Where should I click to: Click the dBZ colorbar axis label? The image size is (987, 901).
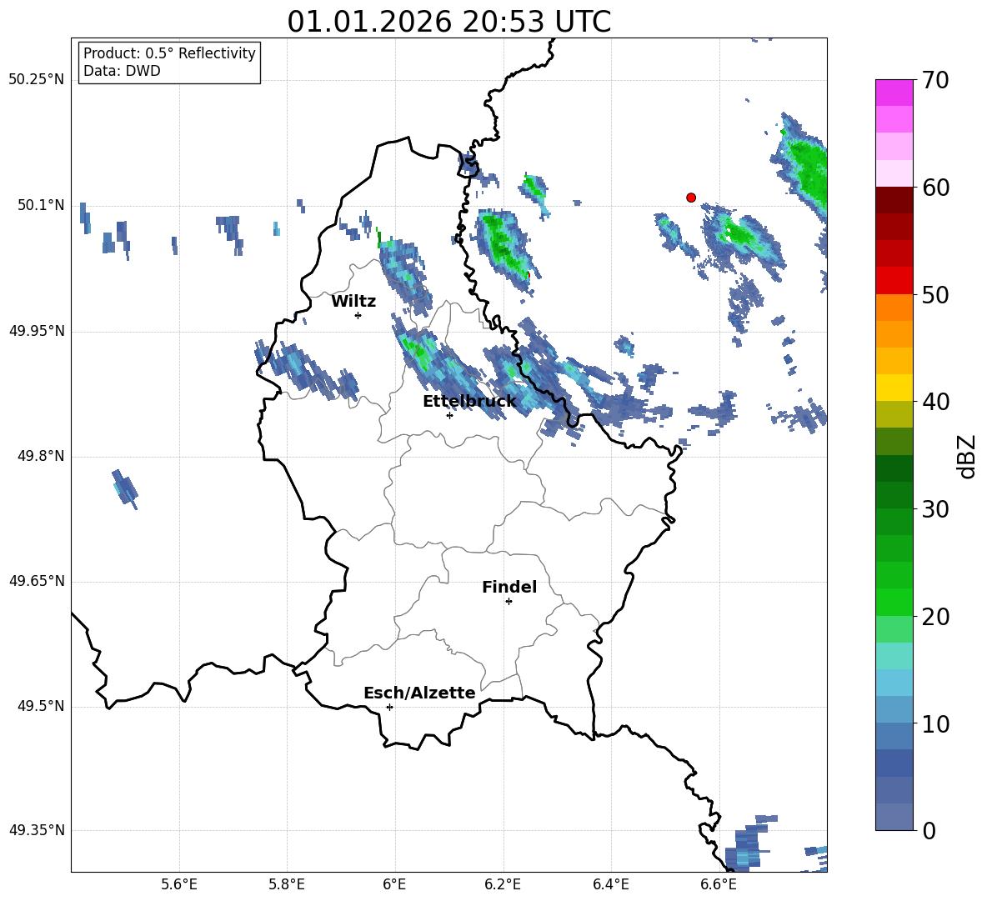[x=967, y=456]
